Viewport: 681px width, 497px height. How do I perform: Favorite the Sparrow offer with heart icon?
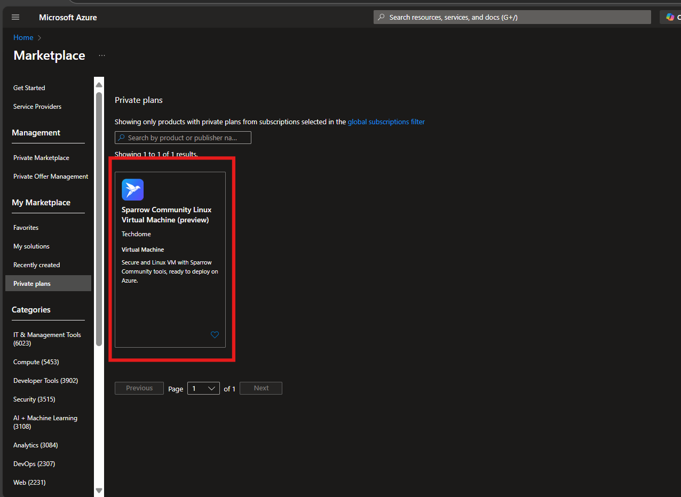pyautogui.click(x=215, y=335)
